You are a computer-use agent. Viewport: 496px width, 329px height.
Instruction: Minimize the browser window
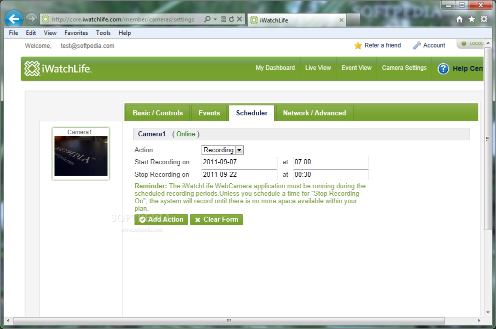(448, 5)
